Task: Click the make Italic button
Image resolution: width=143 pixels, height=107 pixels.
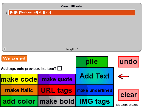Action: tap(19, 90)
